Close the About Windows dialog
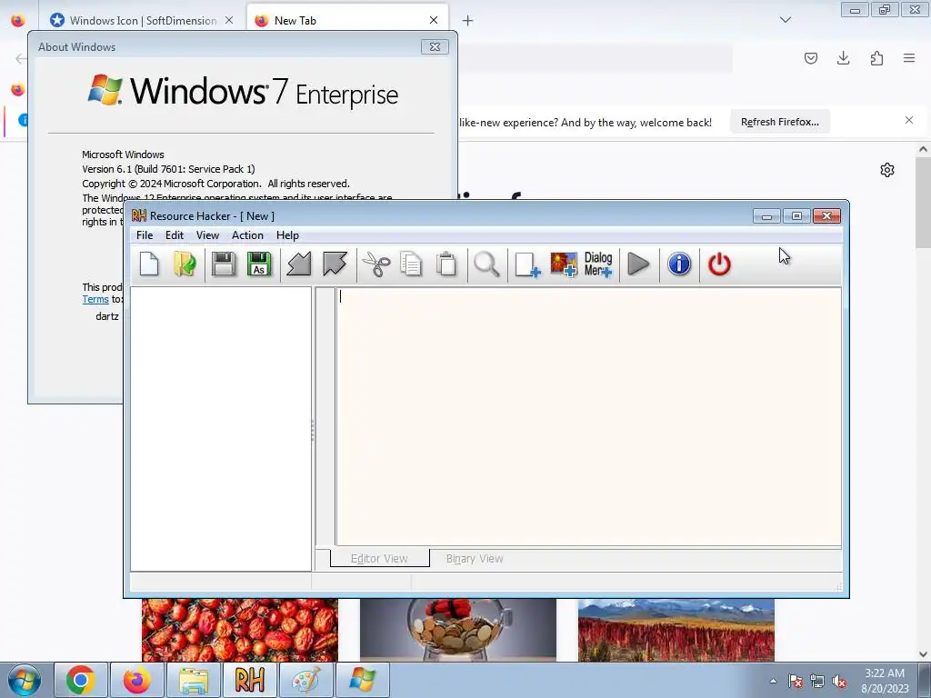The width and height of the screenshot is (931, 698). [435, 47]
